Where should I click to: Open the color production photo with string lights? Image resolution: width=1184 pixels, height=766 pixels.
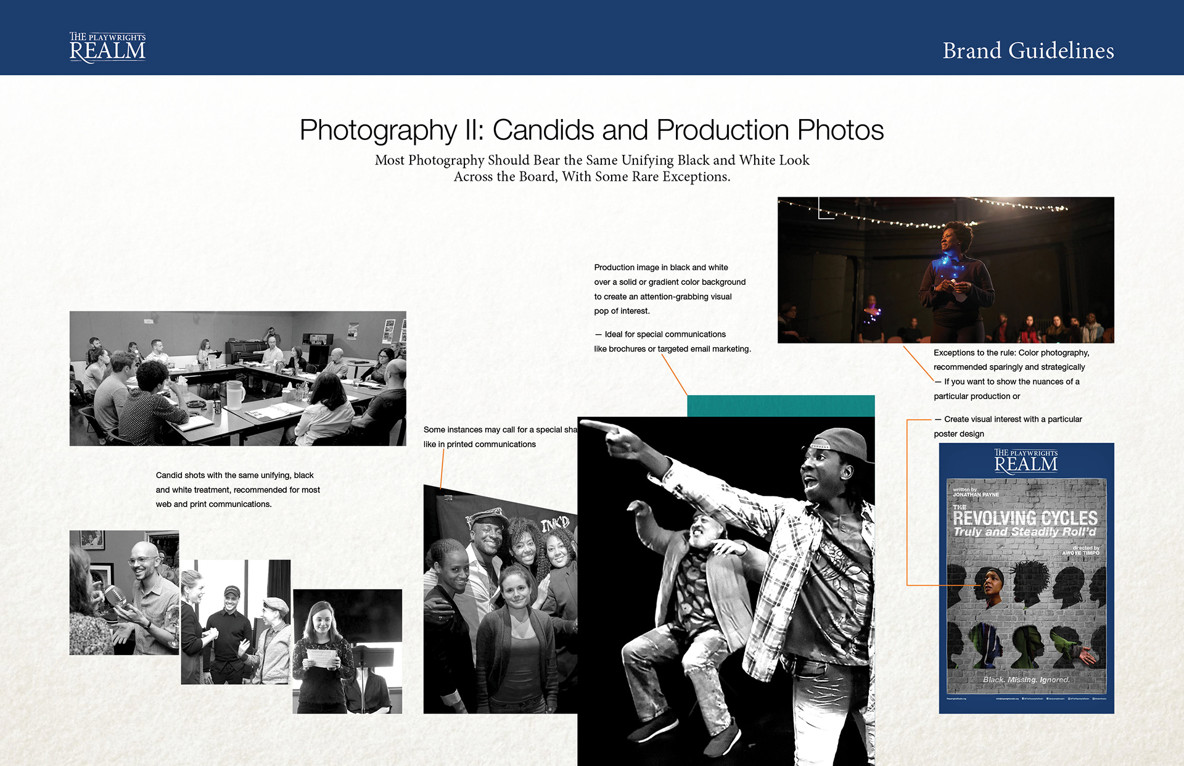pos(945,270)
